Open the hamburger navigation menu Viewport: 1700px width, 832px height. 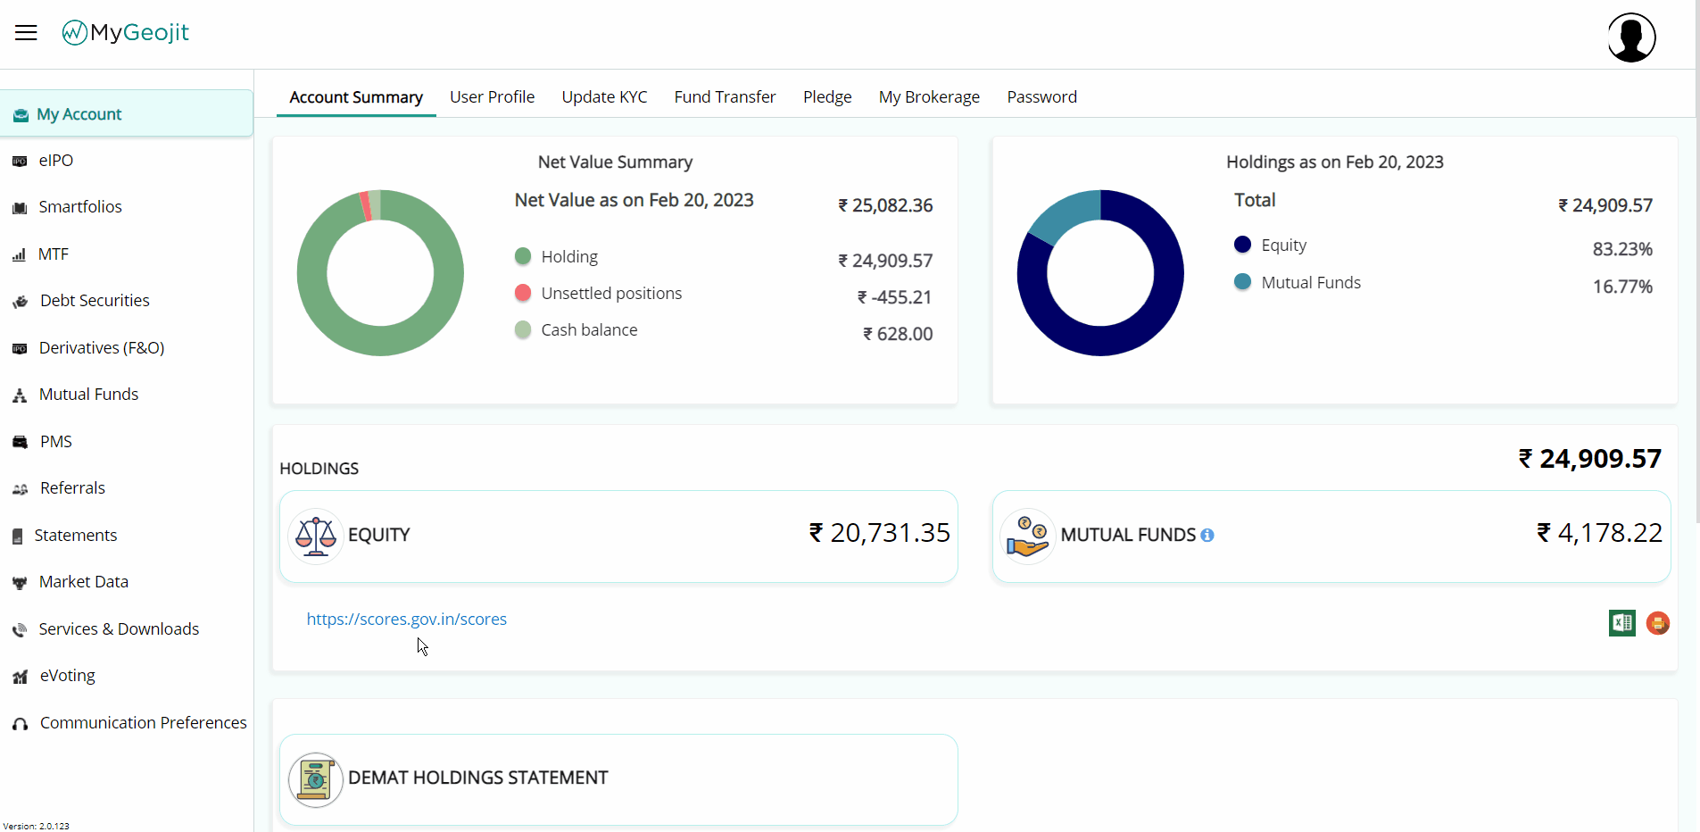pyautogui.click(x=27, y=32)
